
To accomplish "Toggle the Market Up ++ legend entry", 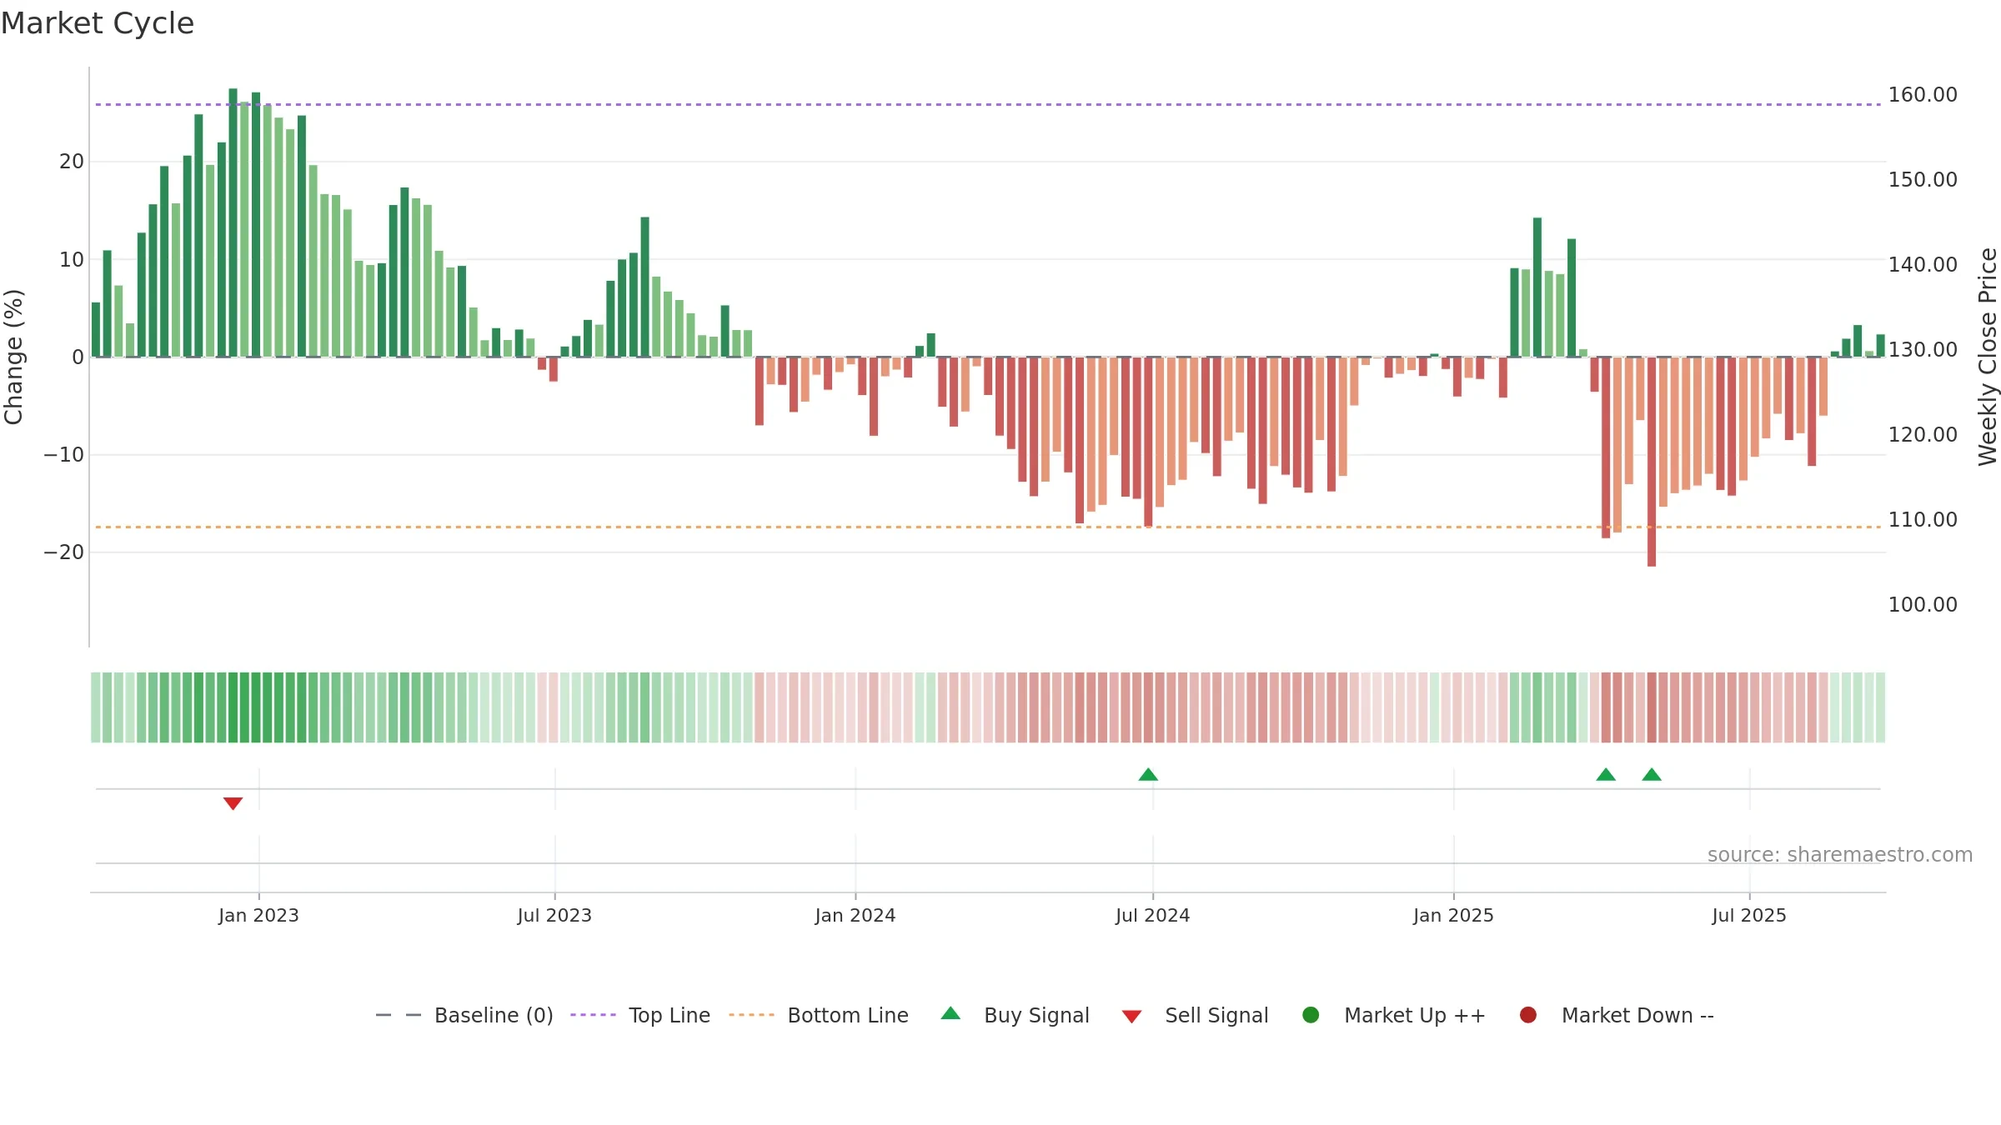I will (x=1394, y=1015).
